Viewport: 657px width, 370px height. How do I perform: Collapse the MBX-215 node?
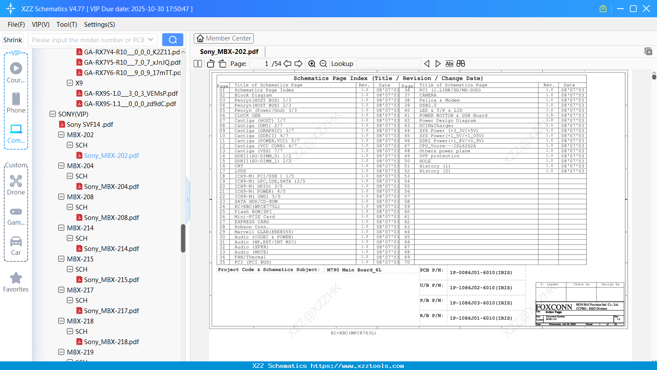[x=61, y=259]
